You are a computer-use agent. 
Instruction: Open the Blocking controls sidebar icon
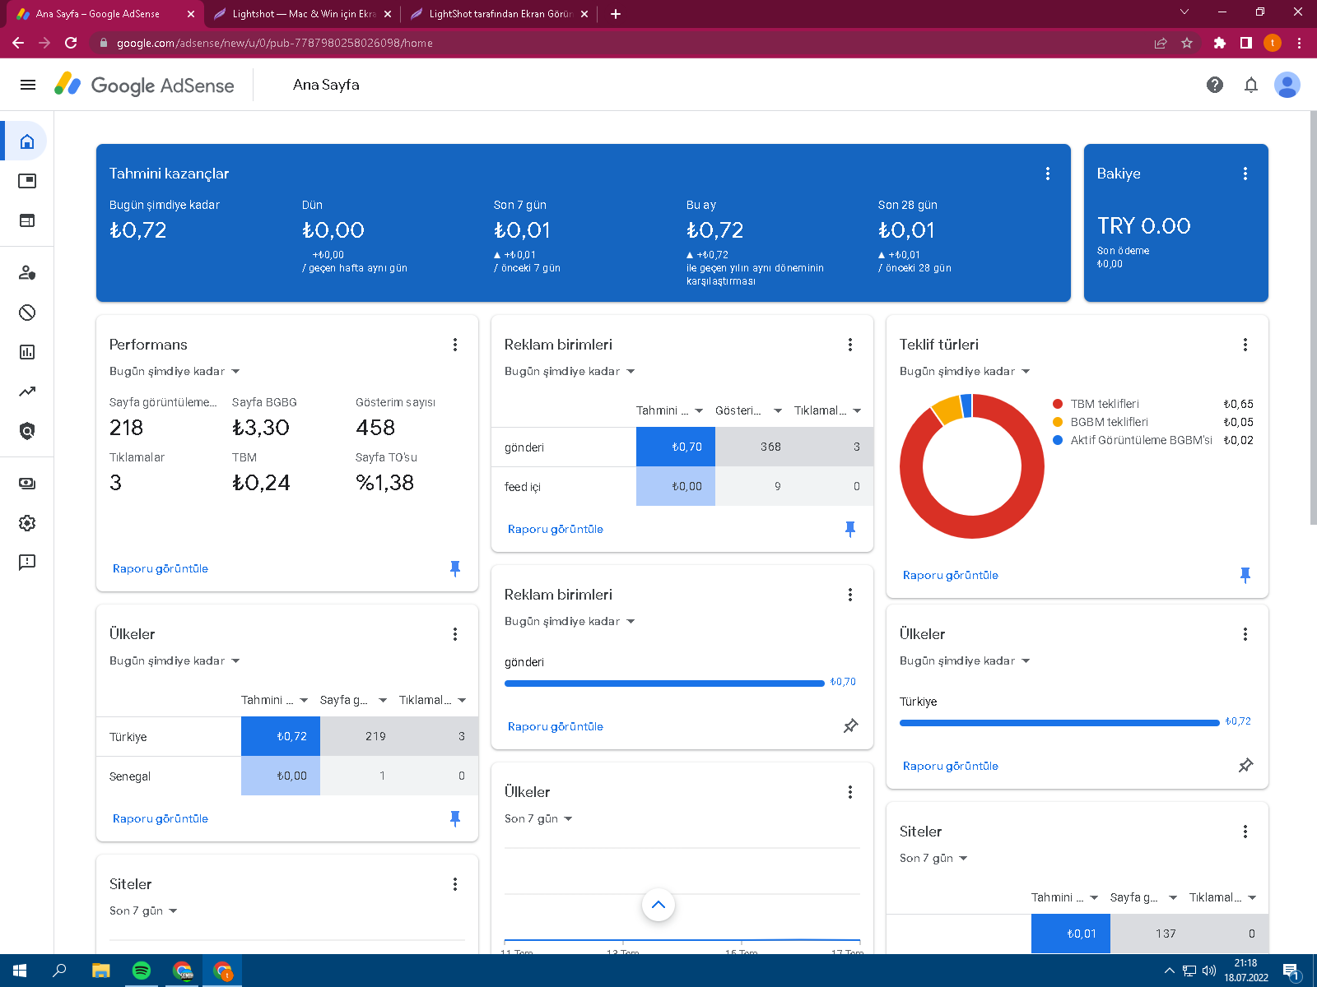[x=27, y=313]
